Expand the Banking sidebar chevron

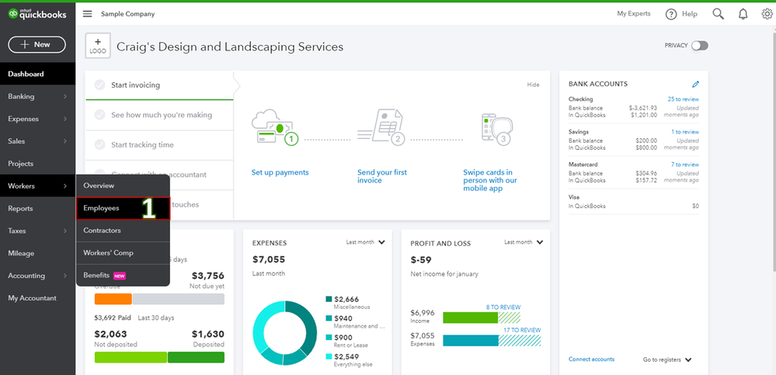pos(64,96)
